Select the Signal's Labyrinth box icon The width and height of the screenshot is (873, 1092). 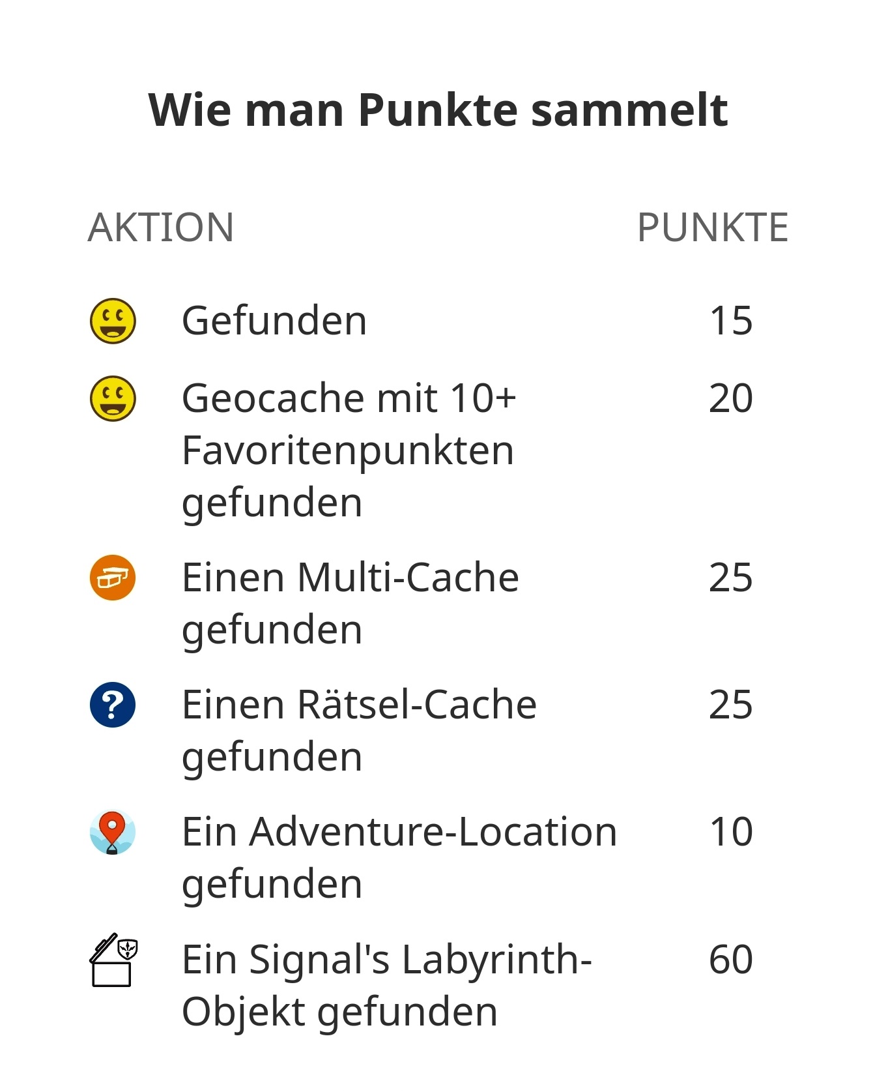coord(113,960)
